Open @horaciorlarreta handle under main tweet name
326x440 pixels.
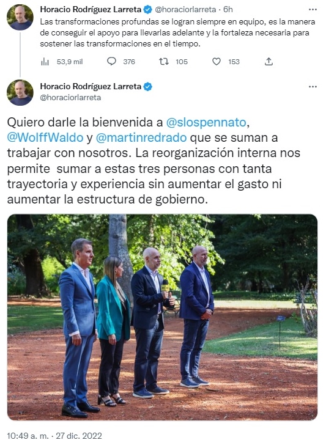click(70, 98)
